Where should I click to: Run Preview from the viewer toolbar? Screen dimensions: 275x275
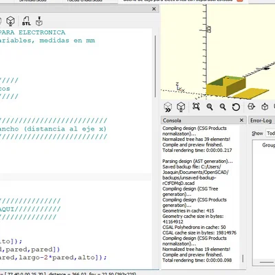click(168, 107)
